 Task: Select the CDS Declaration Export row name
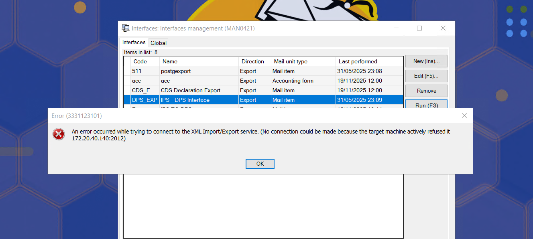(x=191, y=90)
